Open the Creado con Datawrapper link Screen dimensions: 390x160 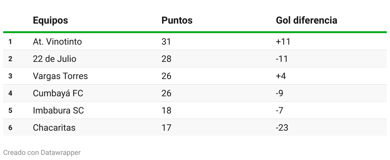tap(42, 153)
